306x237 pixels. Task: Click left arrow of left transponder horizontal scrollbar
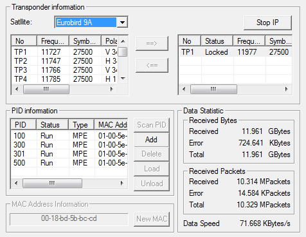point(17,89)
